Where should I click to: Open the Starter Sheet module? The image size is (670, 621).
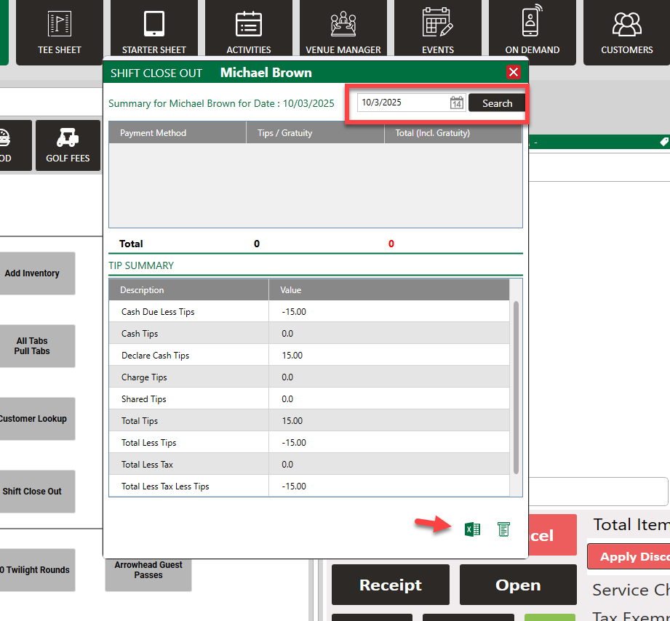153,32
